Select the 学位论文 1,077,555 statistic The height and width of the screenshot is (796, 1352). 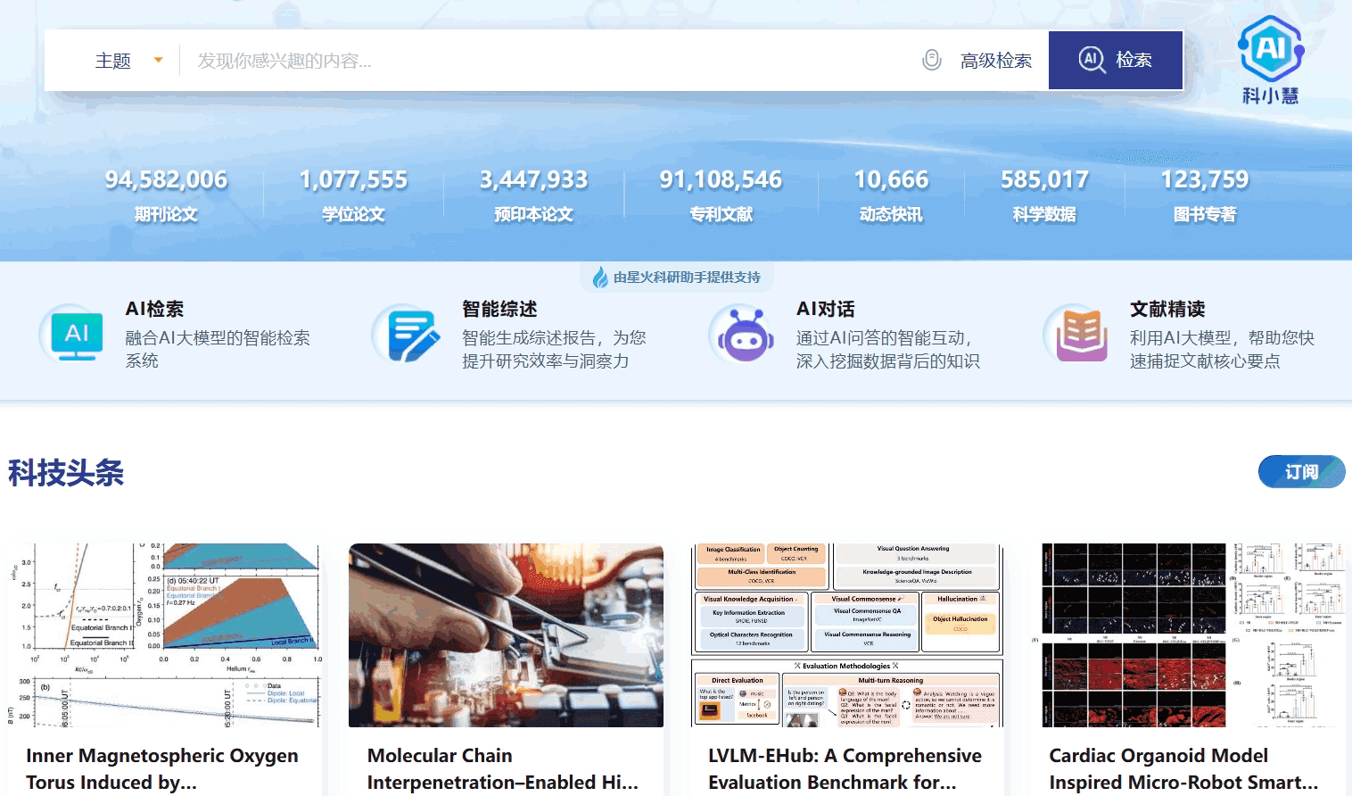(353, 195)
